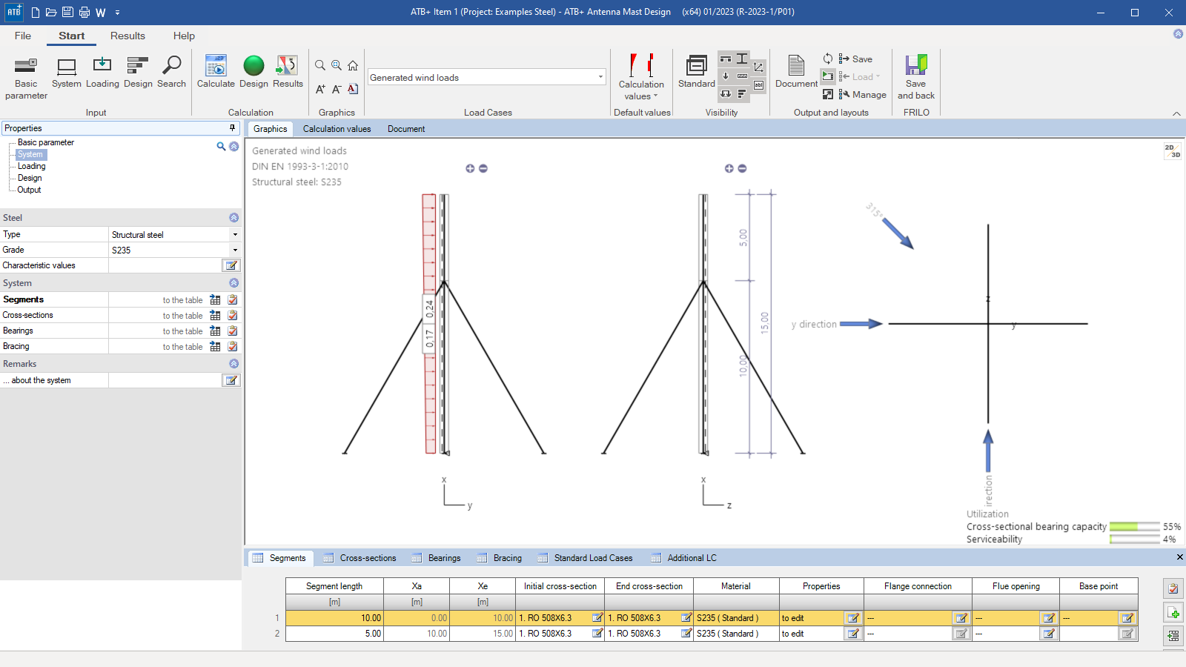Screen dimensions: 1186x667
Task: Click the Search magnifier in ribbon
Action: tap(171, 73)
